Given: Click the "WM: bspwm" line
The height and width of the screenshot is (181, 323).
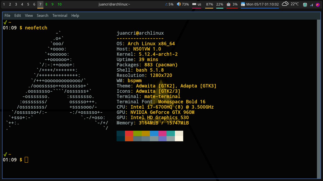Looking at the screenshot, I should click(129, 80).
